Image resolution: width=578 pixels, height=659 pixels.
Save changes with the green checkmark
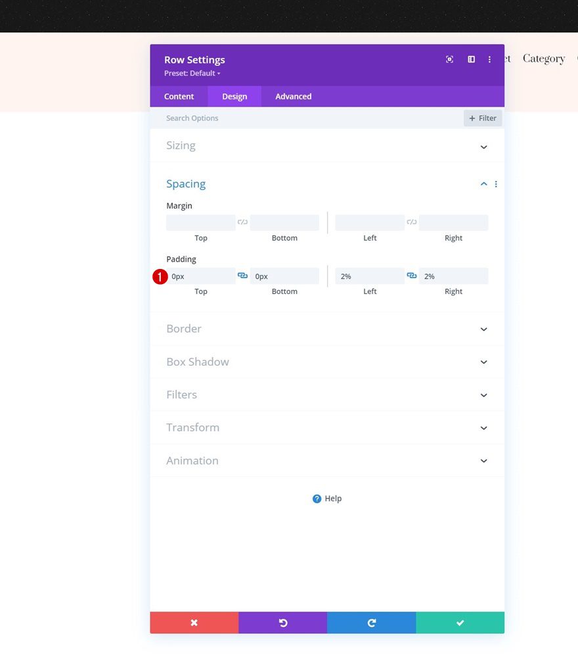[460, 622]
